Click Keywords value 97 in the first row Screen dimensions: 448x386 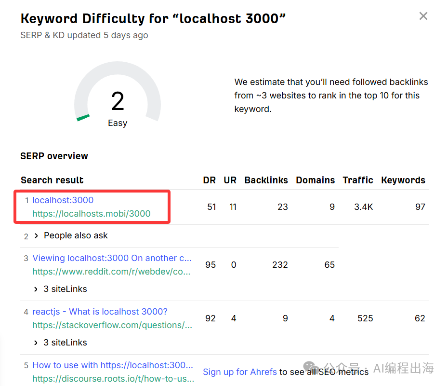pyautogui.click(x=420, y=207)
